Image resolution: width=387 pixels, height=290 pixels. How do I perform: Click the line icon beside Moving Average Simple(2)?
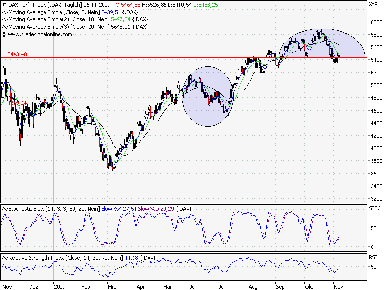pyautogui.click(x=5, y=19)
